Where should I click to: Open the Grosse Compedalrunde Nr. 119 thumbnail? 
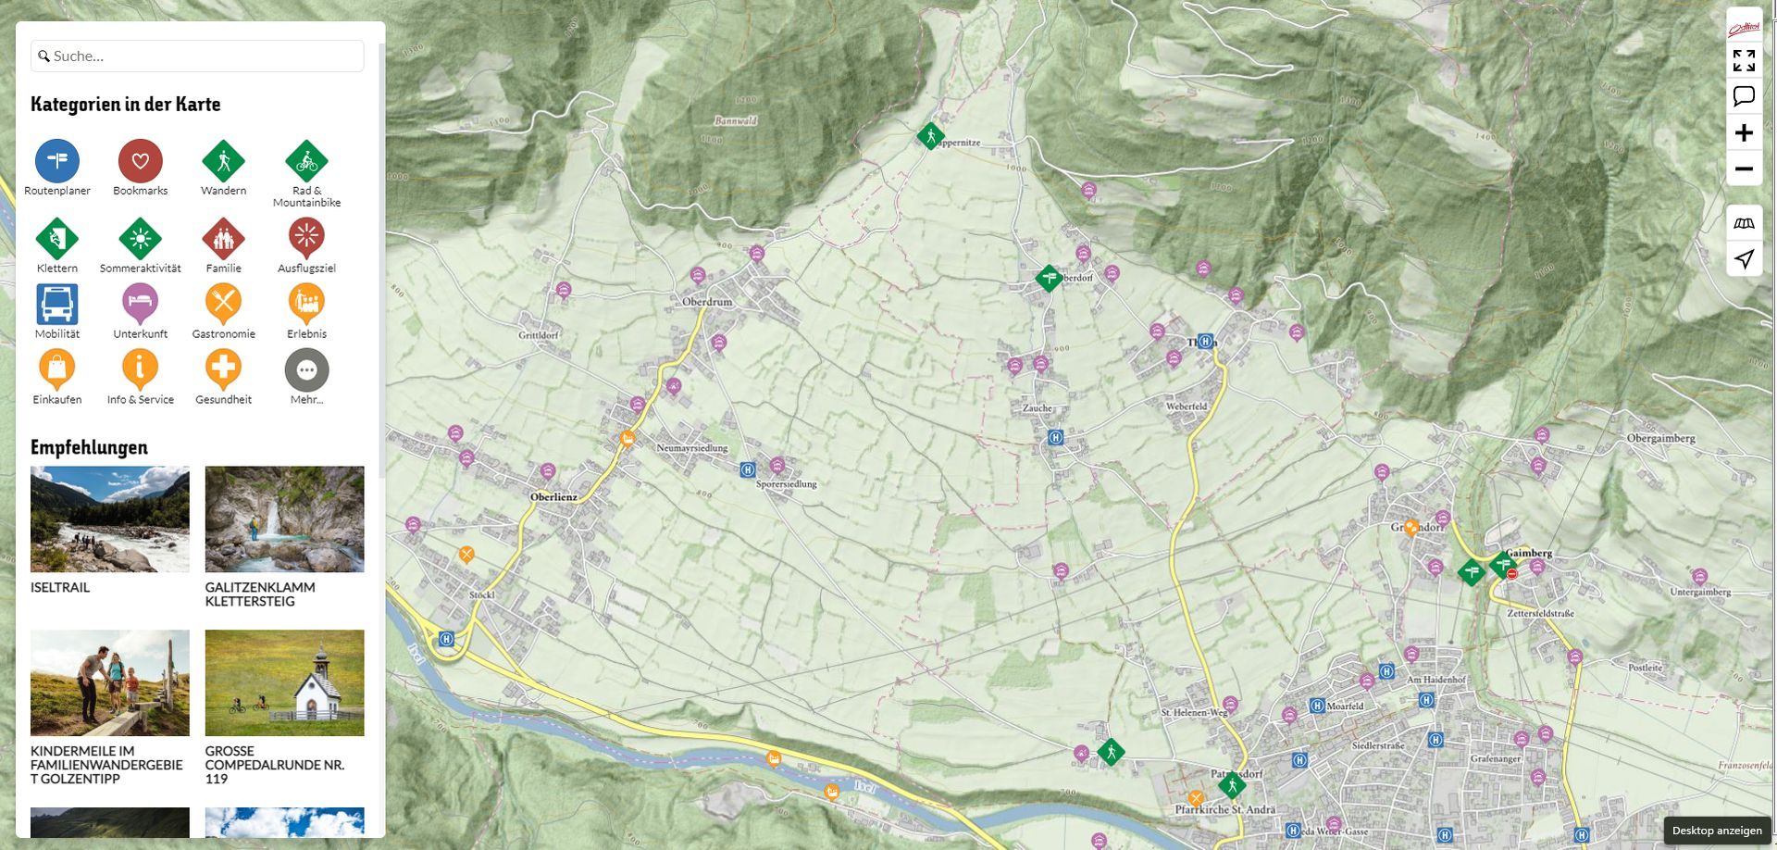click(x=284, y=683)
